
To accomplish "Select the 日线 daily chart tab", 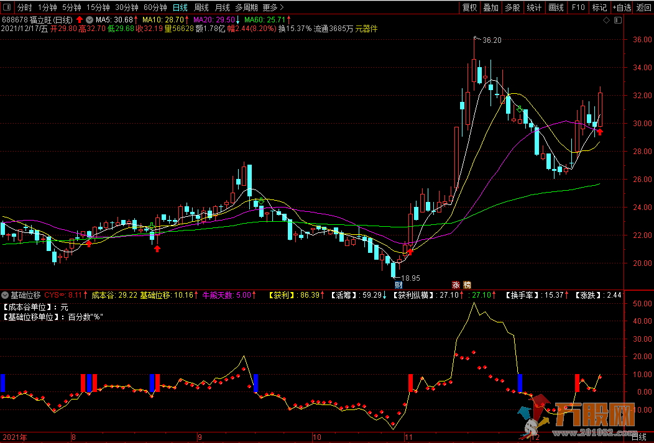I will pyautogui.click(x=180, y=7).
